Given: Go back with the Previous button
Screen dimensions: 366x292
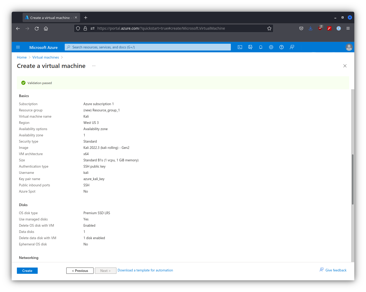Looking at the screenshot, I should 80,271.
